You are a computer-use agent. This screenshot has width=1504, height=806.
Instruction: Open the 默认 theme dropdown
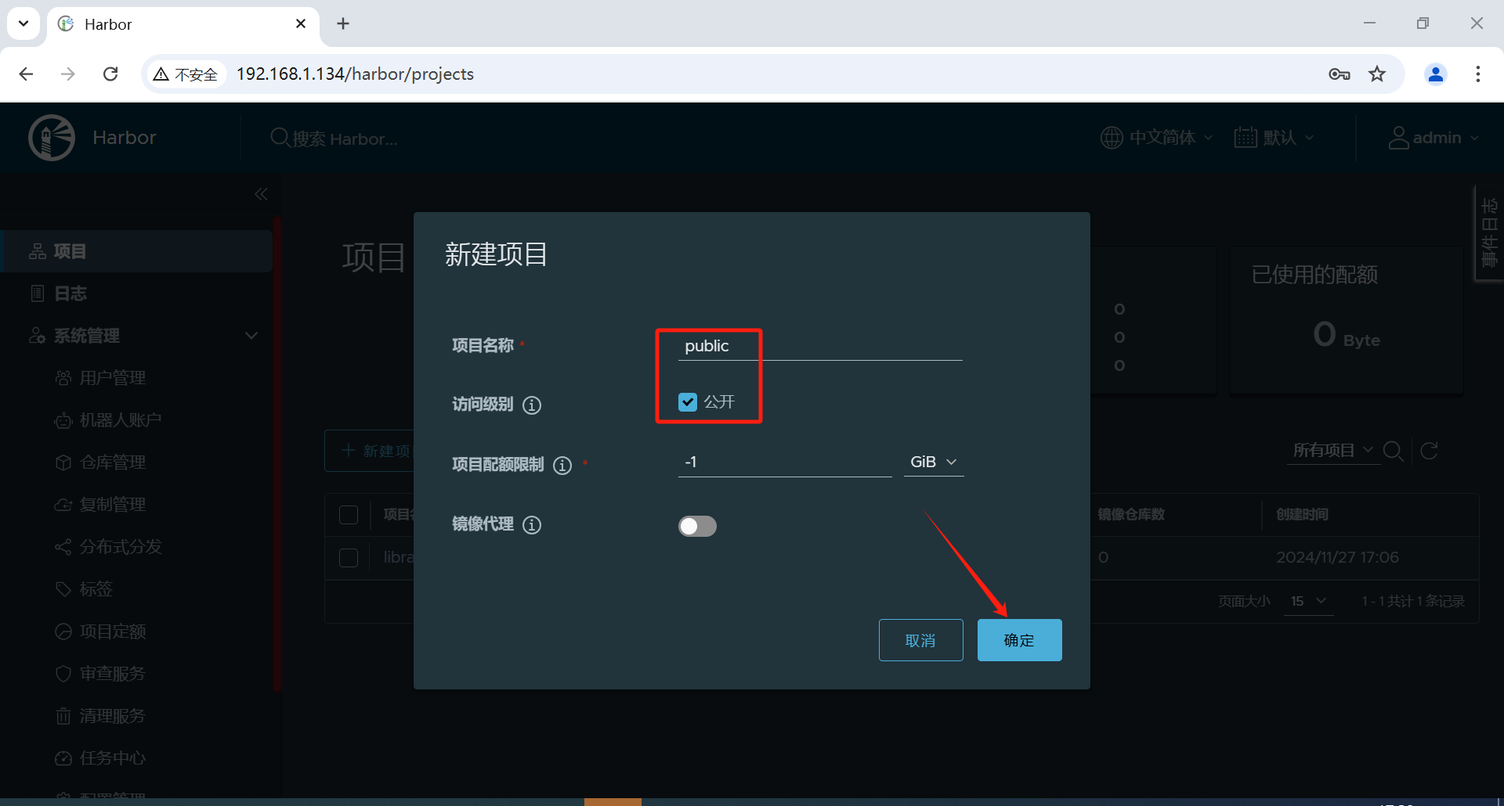[x=1274, y=138]
